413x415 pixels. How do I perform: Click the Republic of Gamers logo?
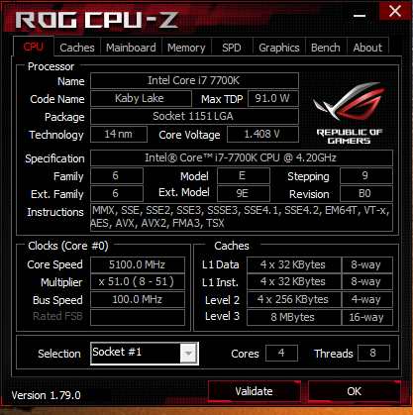click(x=349, y=113)
